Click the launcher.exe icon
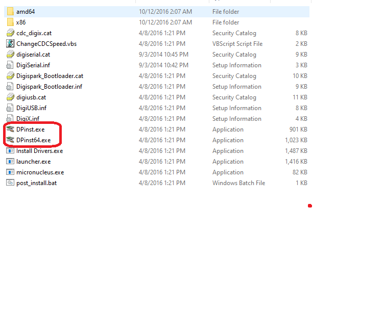Image resolution: width=384 pixels, height=311 pixels. [10, 162]
